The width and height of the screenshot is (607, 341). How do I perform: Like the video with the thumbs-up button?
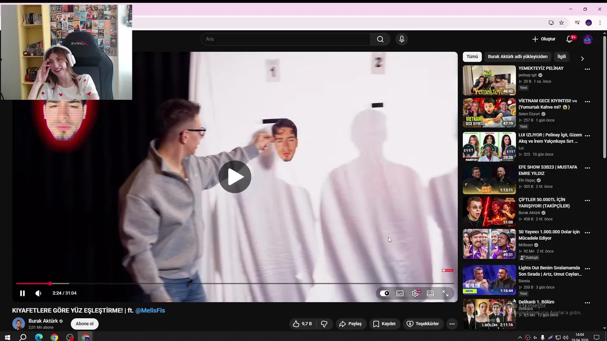coord(302,324)
